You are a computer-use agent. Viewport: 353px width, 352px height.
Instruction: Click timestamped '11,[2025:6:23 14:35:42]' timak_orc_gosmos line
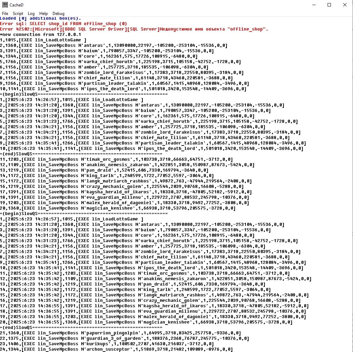(x=145, y=273)
